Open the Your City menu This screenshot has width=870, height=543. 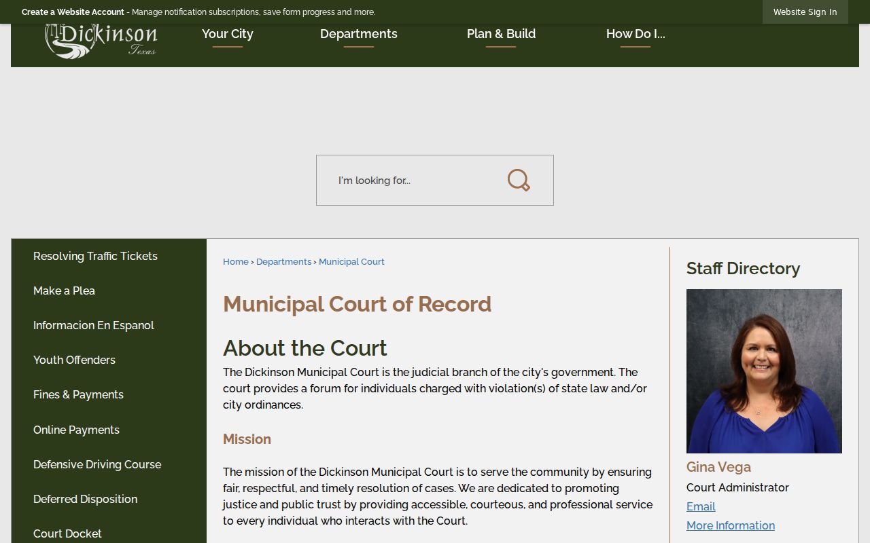228,34
